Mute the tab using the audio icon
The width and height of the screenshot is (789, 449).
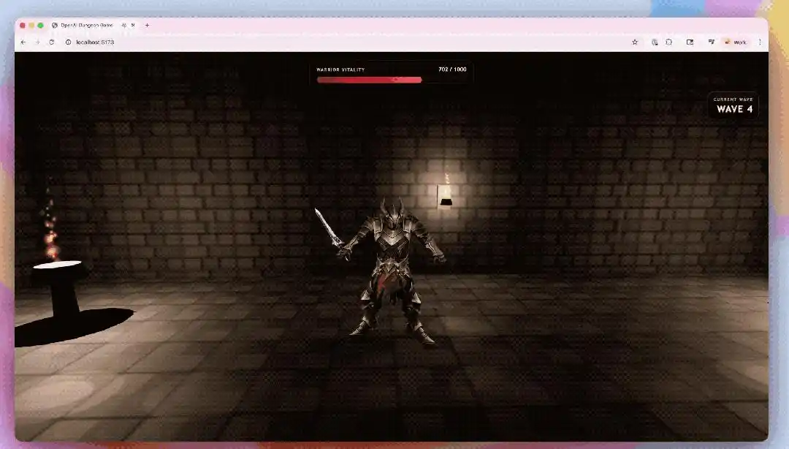123,25
